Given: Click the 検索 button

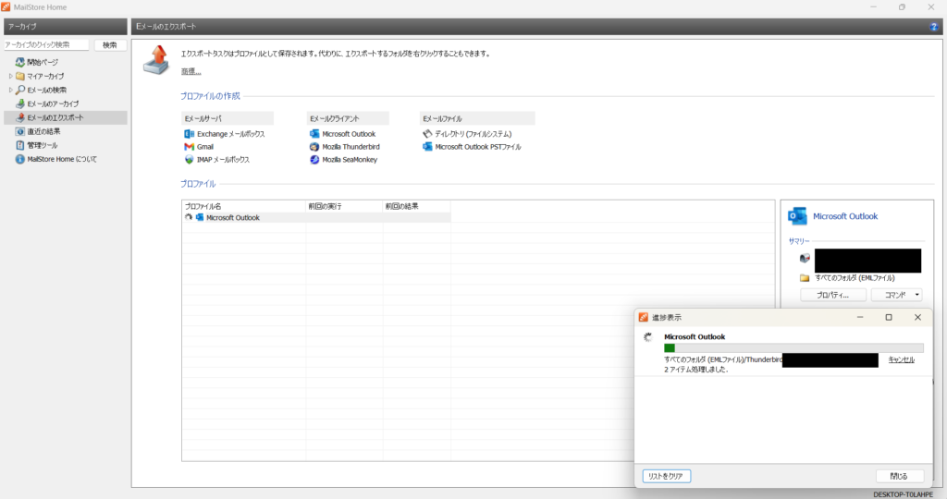Looking at the screenshot, I should (110, 45).
